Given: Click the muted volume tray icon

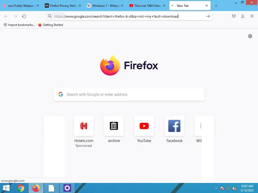Looking at the screenshot, I should coord(234,188).
